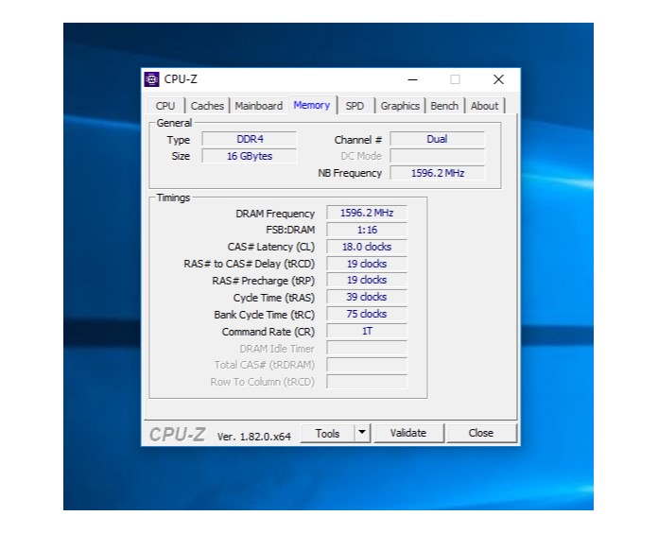Switch to the SPD tab
Screen dimensions: 658x533
[x=355, y=106]
